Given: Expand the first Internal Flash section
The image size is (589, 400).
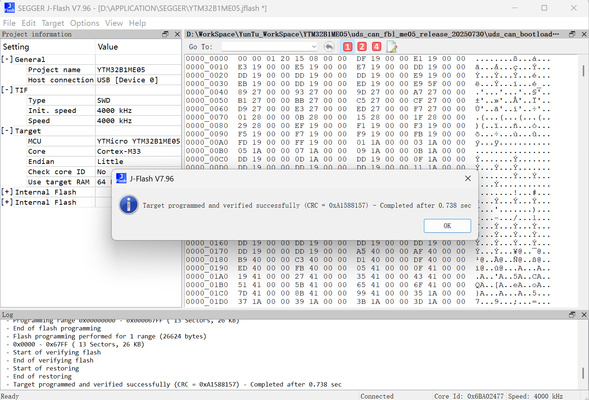Looking at the screenshot, I should coord(7,192).
